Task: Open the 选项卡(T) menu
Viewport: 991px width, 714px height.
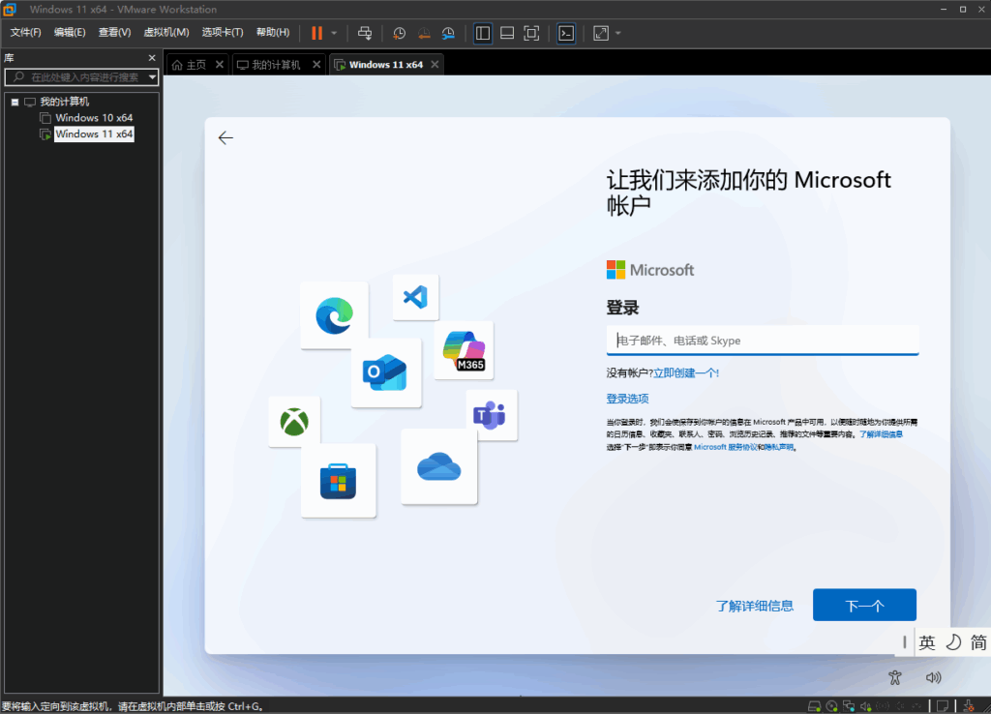Action: point(223,32)
